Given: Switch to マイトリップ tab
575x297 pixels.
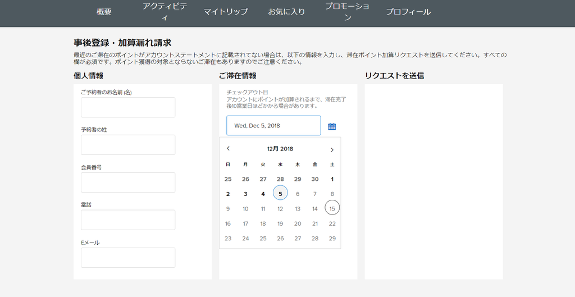Looking at the screenshot, I should [226, 12].
